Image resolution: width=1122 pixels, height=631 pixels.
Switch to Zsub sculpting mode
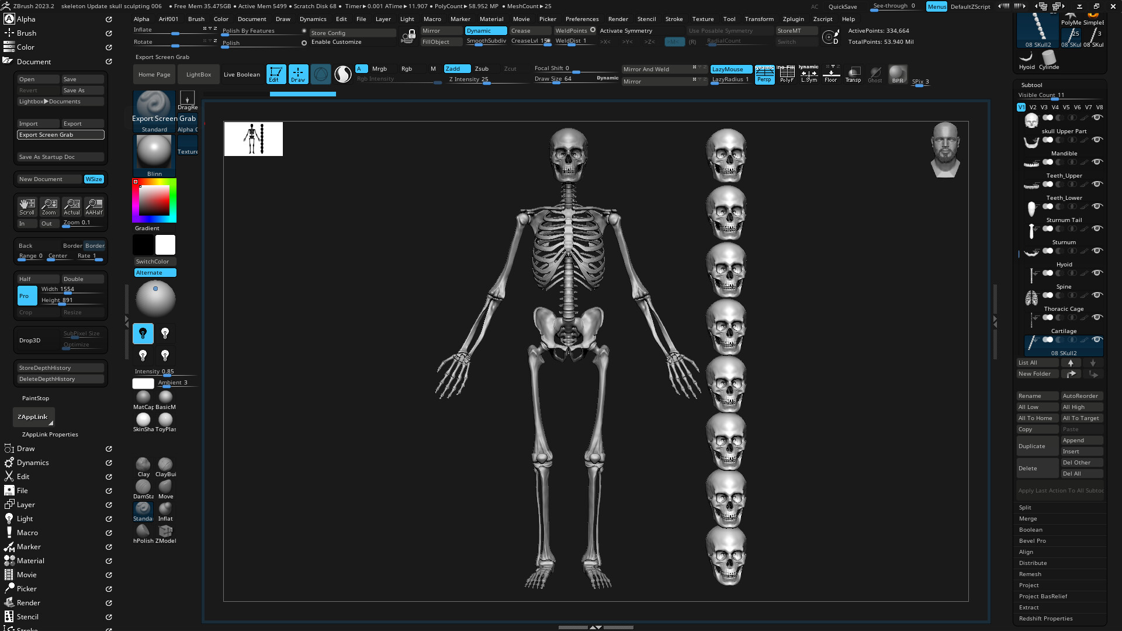click(482, 68)
